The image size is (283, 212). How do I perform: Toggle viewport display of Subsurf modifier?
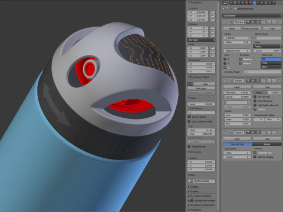click(x=253, y=132)
